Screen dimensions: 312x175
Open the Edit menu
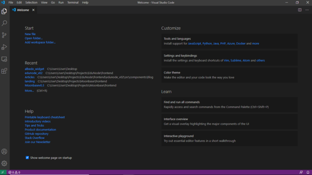tap(19, 3)
